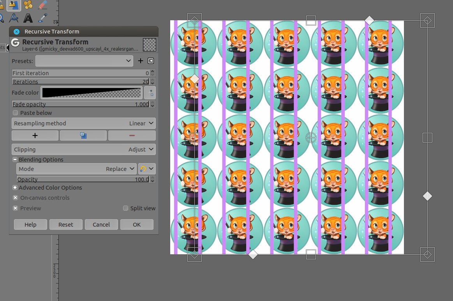453x301 pixels.
Task: Toggle the Preview checkbox
Action: tap(15, 208)
